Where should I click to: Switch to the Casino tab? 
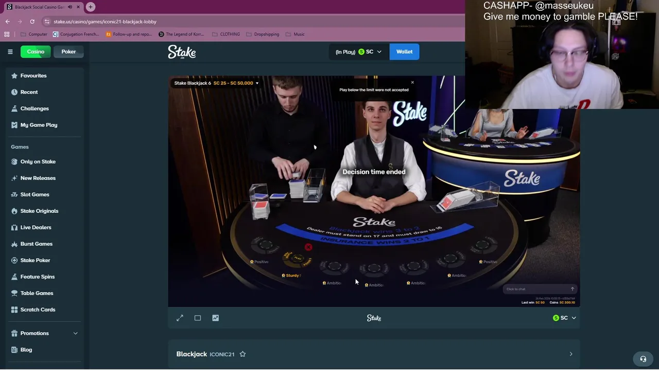tap(36, 51)
